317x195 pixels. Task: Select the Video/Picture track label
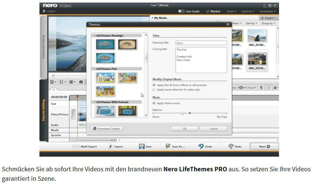[60, 114]
